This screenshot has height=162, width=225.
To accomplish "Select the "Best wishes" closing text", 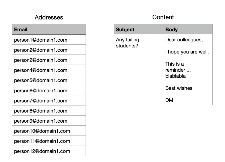I will [x=179, y=88].
